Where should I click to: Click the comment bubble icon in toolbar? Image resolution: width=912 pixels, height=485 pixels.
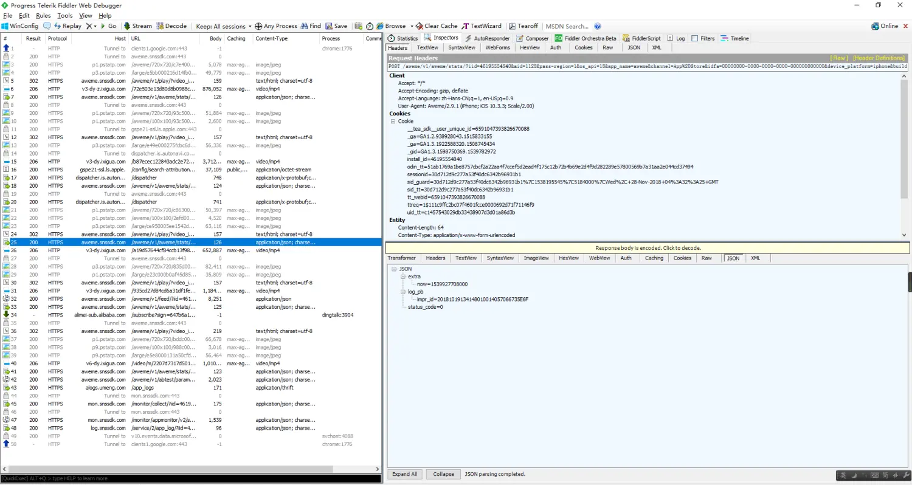47,26
